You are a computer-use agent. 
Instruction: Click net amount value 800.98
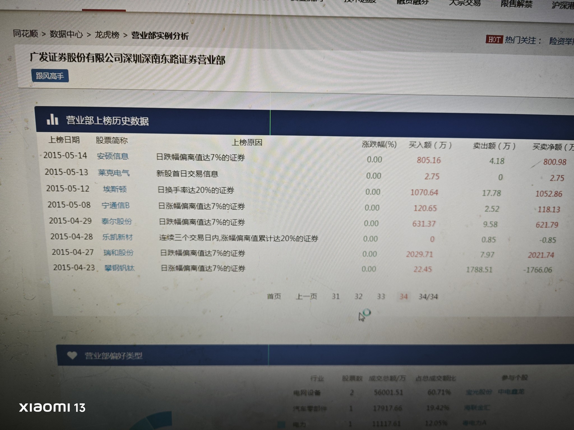[x=555, y=162]
